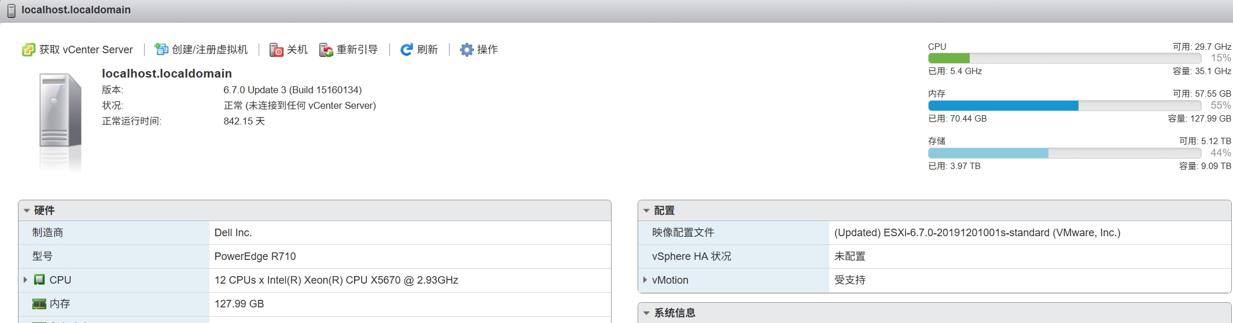
Task: Click memory used value 已用: 70.44 GB
Action: click(958, 119)
